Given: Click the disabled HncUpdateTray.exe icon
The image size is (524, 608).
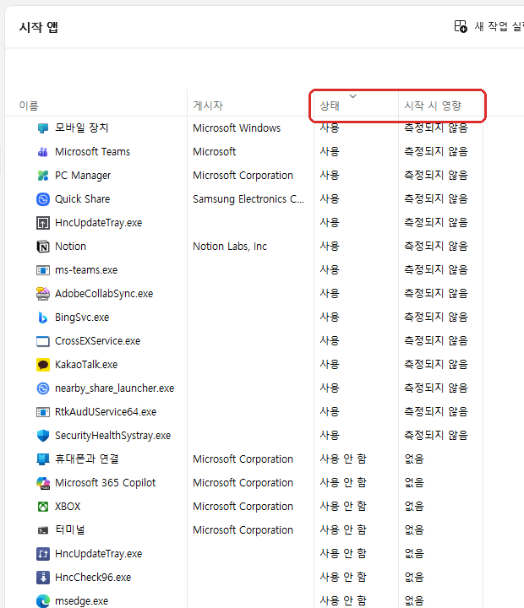Looking at the screenshot, I should point(43,554).
